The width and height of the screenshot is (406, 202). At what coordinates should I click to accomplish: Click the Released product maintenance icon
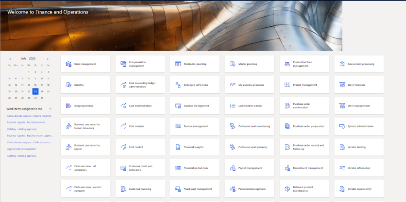tap(287, 189)
